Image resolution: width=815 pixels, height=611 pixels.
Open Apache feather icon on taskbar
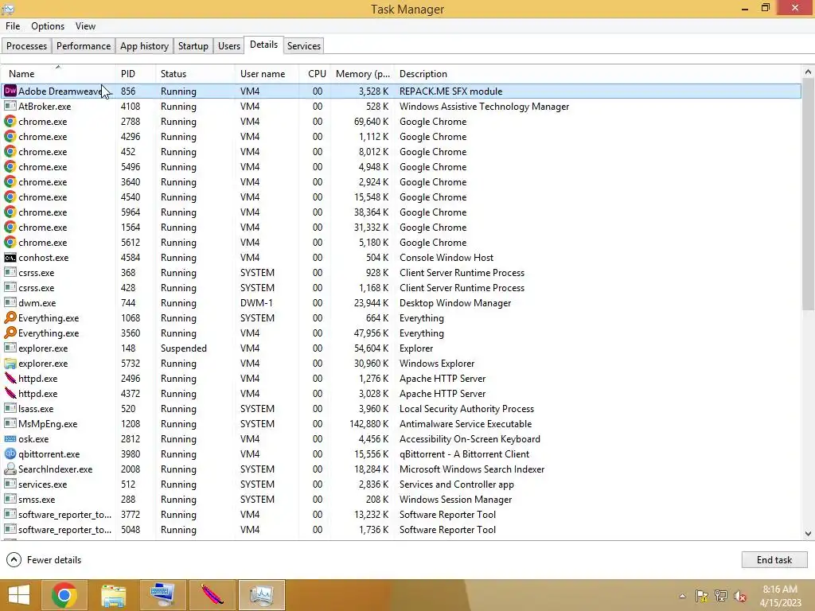click(x=212, y=595)
